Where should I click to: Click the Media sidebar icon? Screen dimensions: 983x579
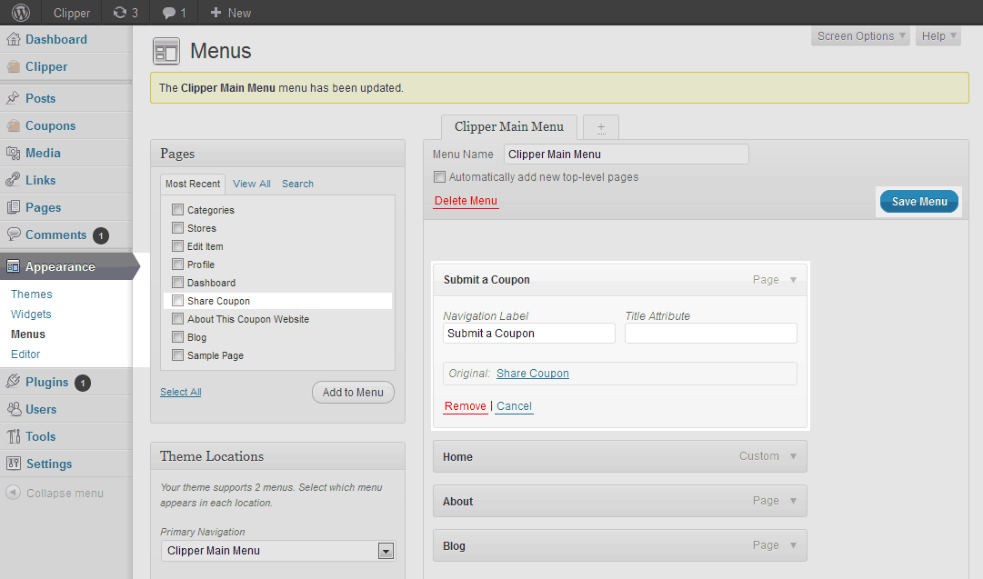(x=14, y=153)
